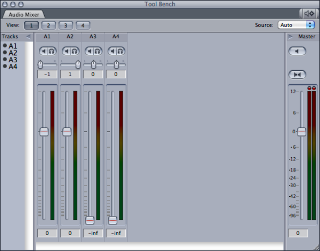
Task: Click the A1 label in Tracks list
Action: pyautogui.click(x=13, y=46)
